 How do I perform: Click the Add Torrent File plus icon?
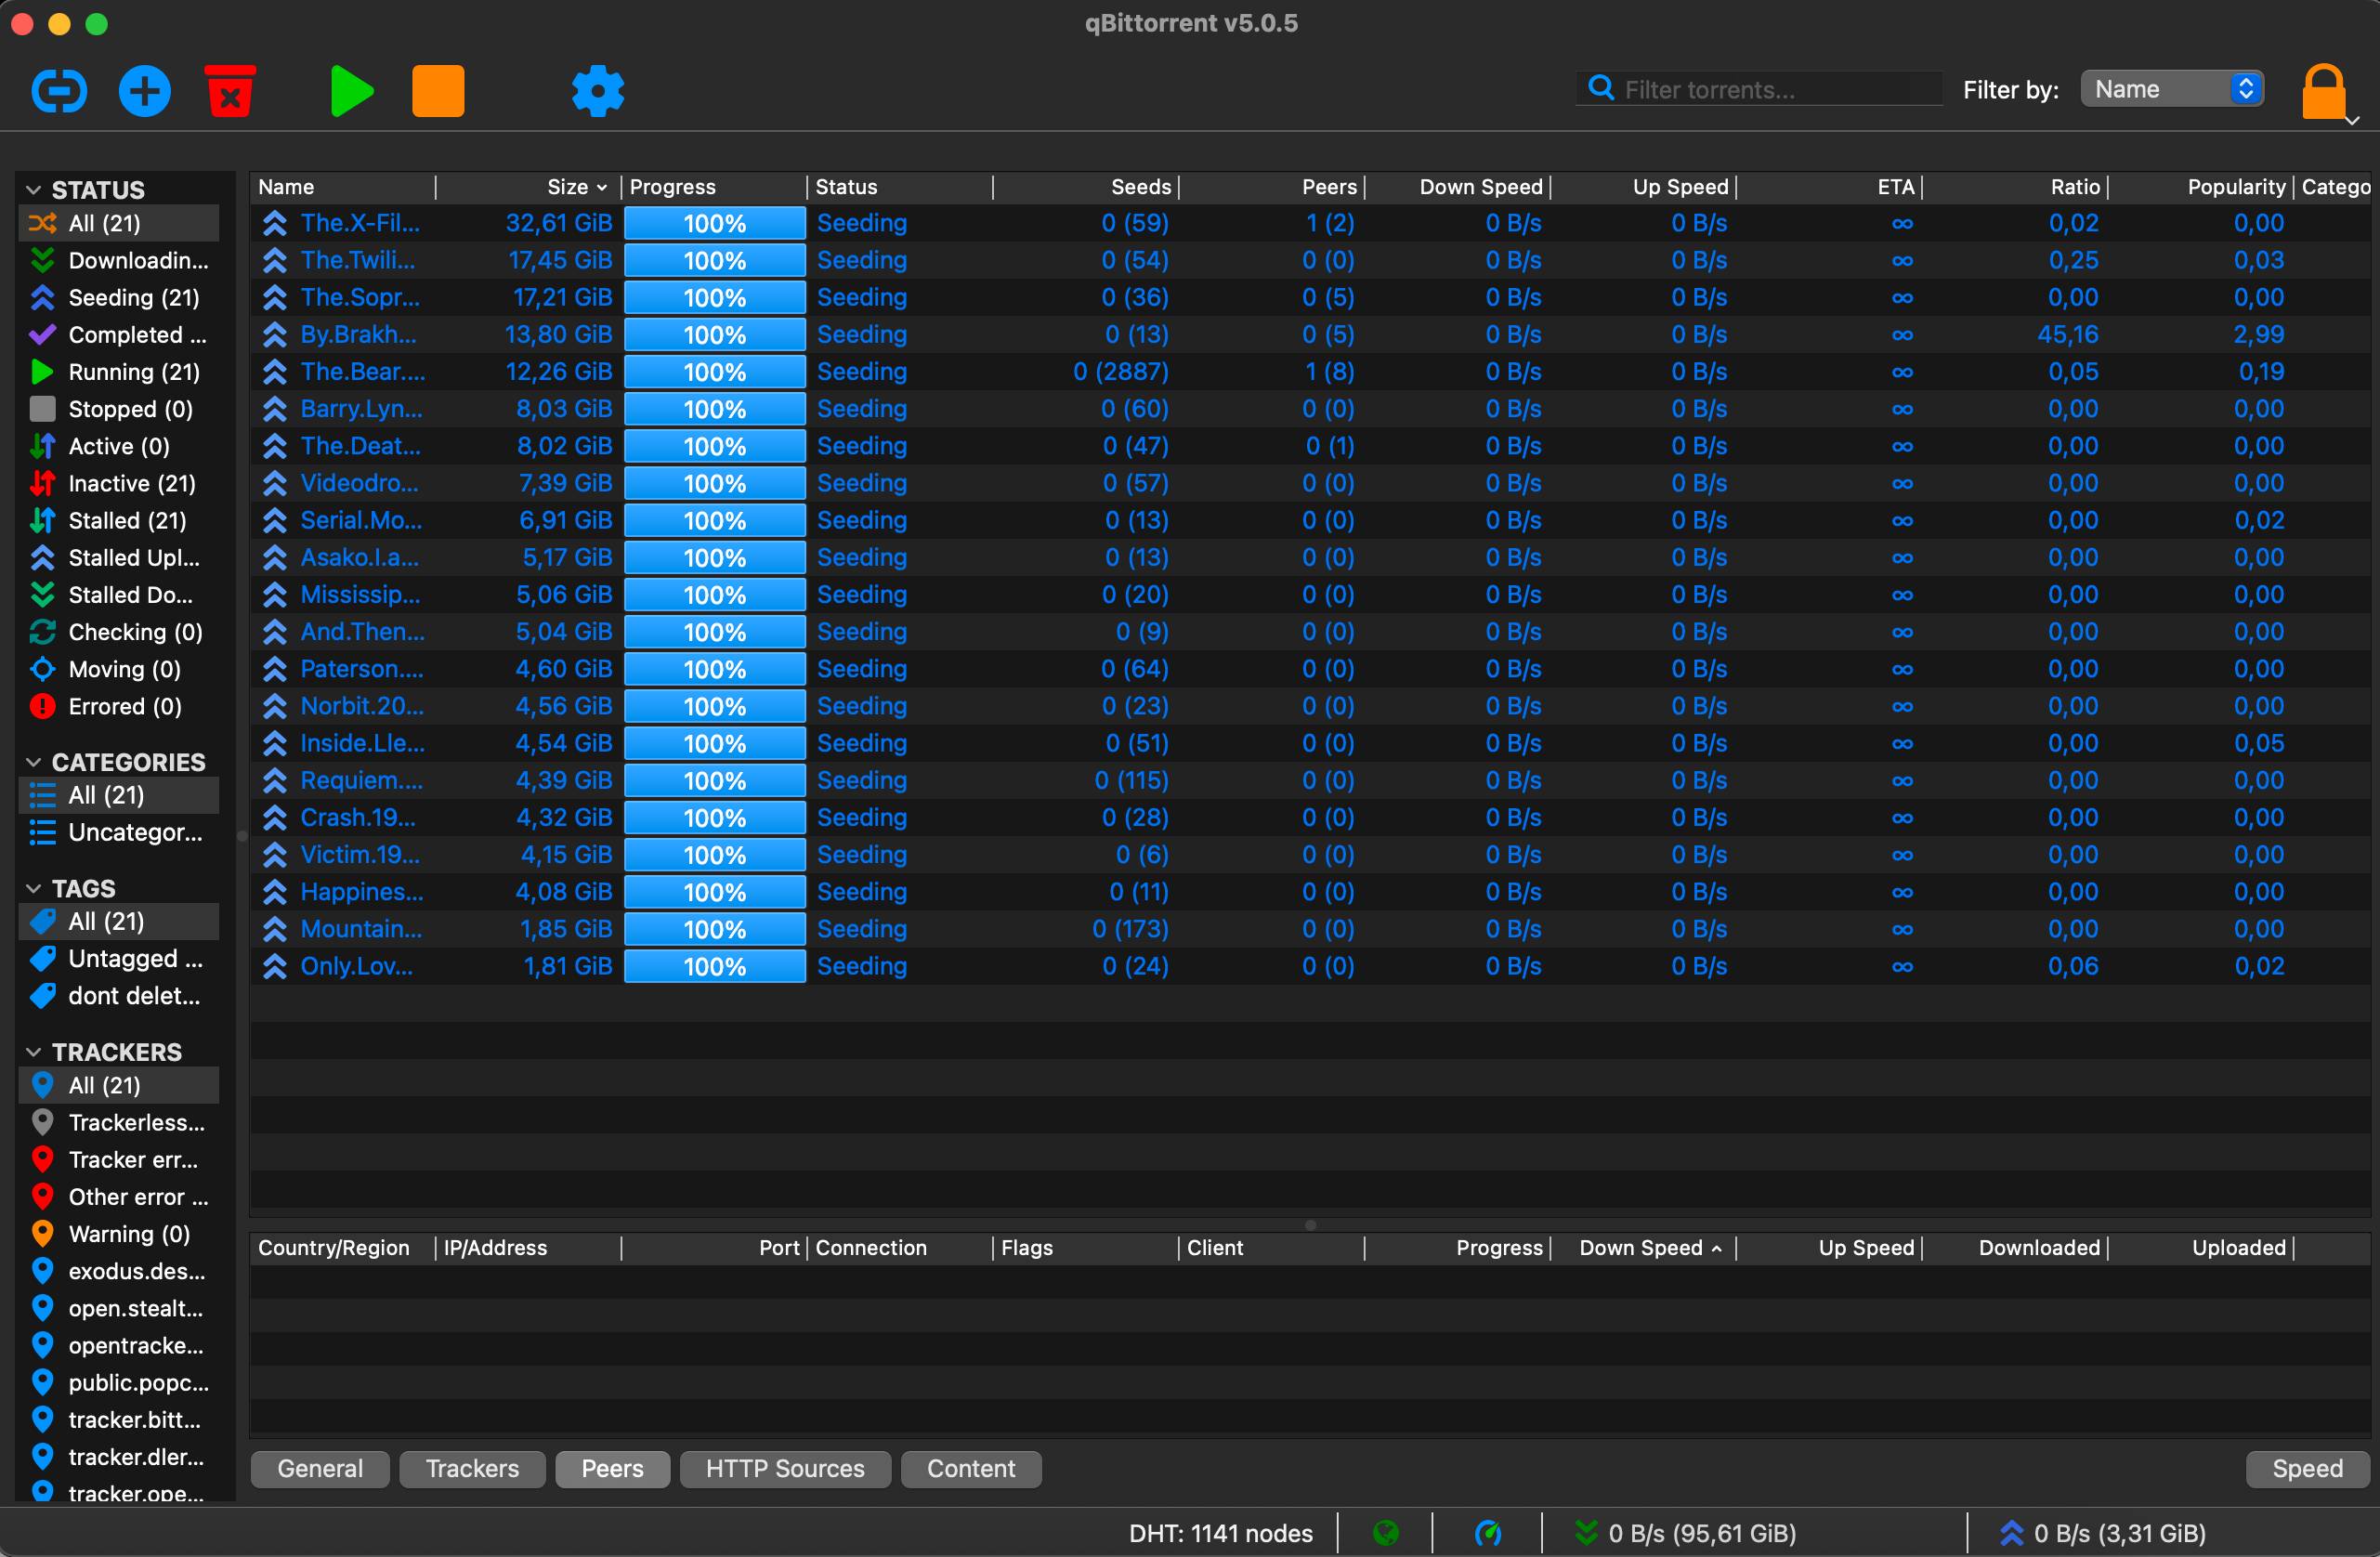pyautogui.click(x=145, y=92)
